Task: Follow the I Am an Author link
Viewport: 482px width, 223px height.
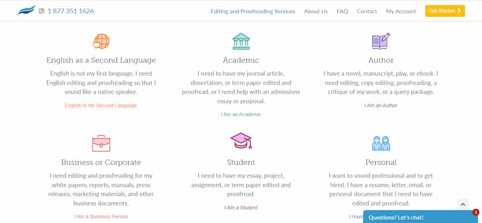Action: pos(381,105)
